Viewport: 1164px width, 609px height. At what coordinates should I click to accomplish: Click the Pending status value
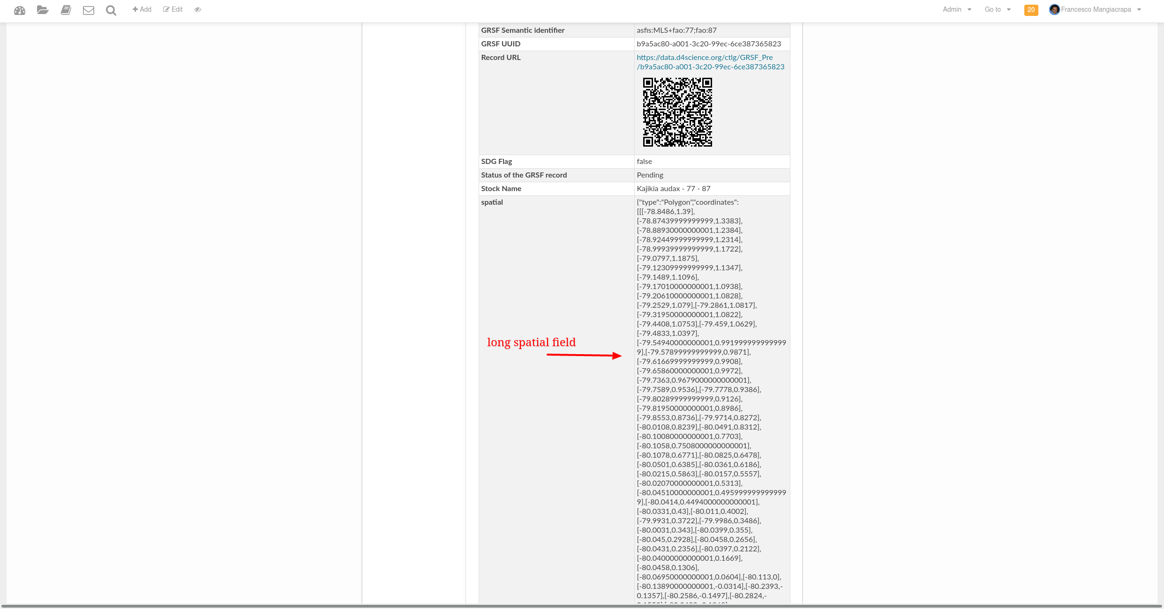click(650, 175)
